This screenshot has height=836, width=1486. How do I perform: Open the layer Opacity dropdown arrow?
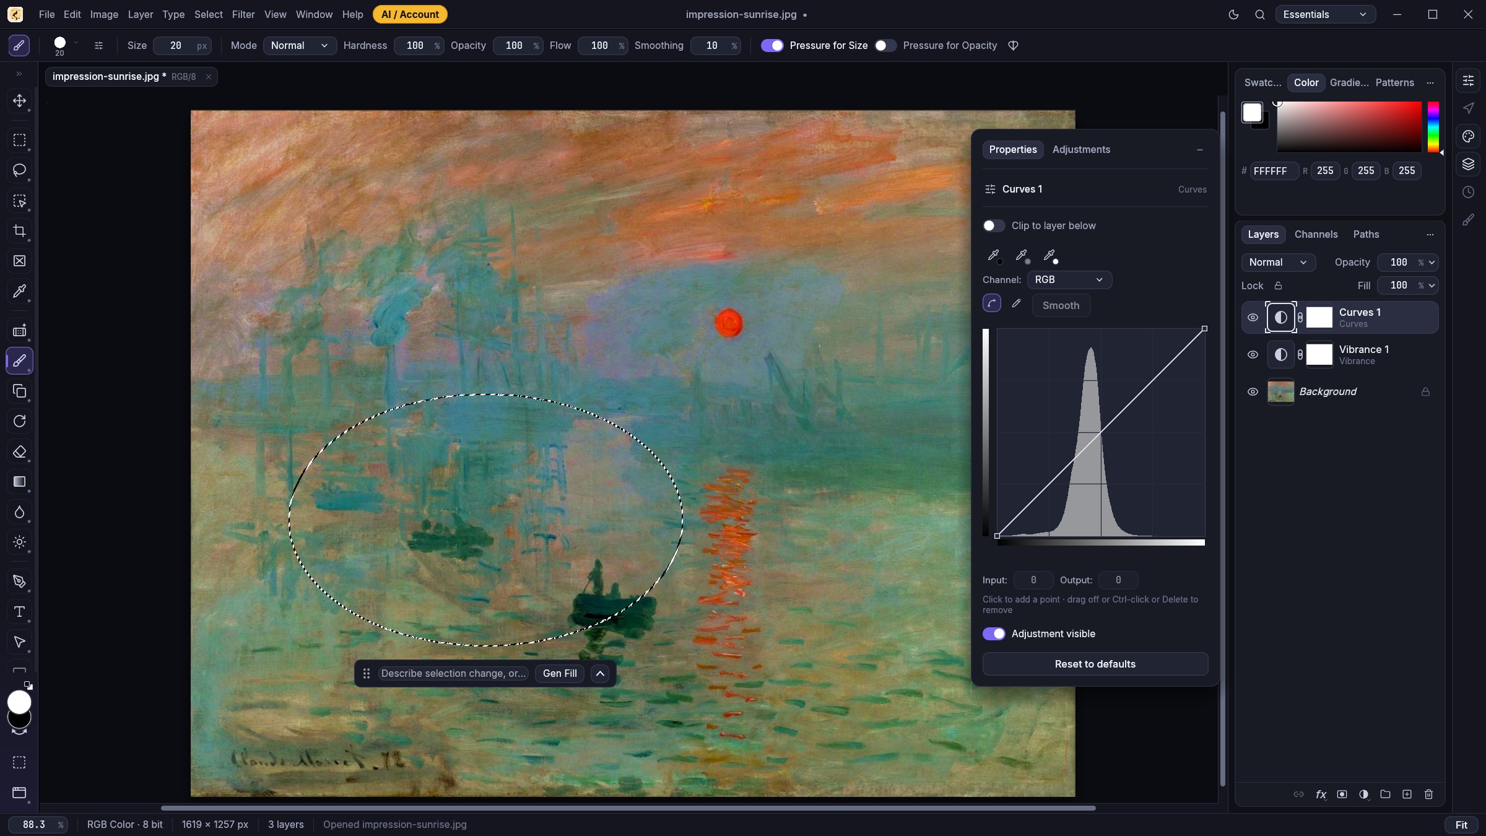point(1432,263)
